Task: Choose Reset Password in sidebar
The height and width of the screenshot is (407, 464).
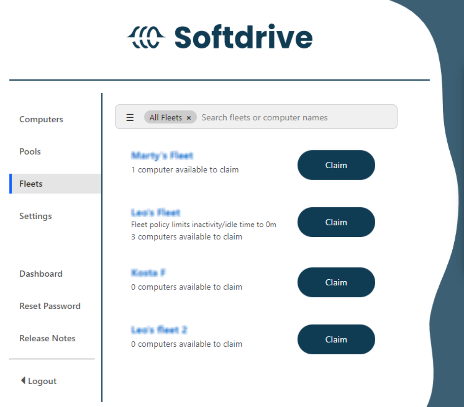Action: tap(50, 306)
